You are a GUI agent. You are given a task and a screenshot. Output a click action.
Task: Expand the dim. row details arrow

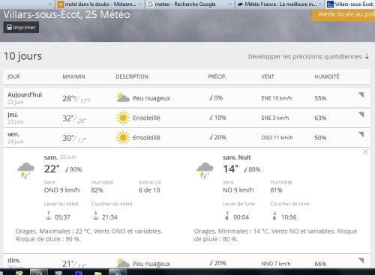[x=361, y=261]
